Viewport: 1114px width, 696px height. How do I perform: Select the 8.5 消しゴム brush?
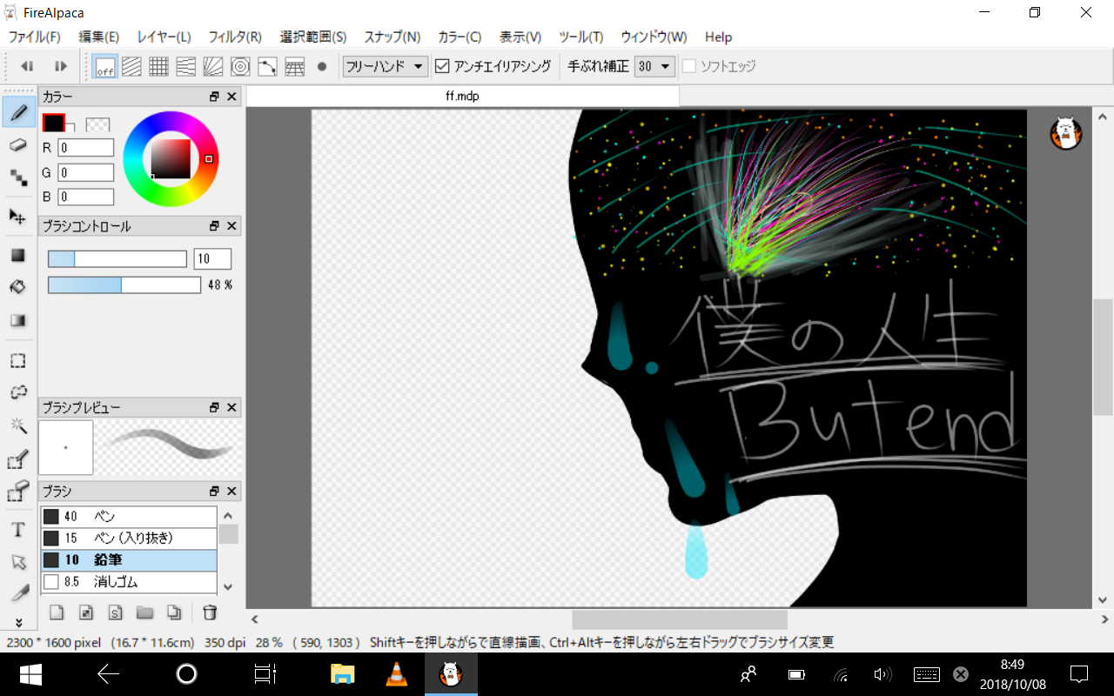point(129,582)
